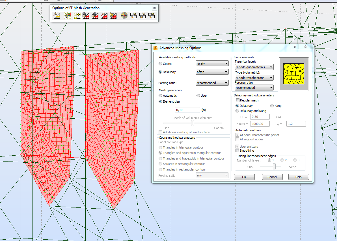Open the surface element type dropdown
The width and height of the screenshot is (337, 241).
[254, 67]
